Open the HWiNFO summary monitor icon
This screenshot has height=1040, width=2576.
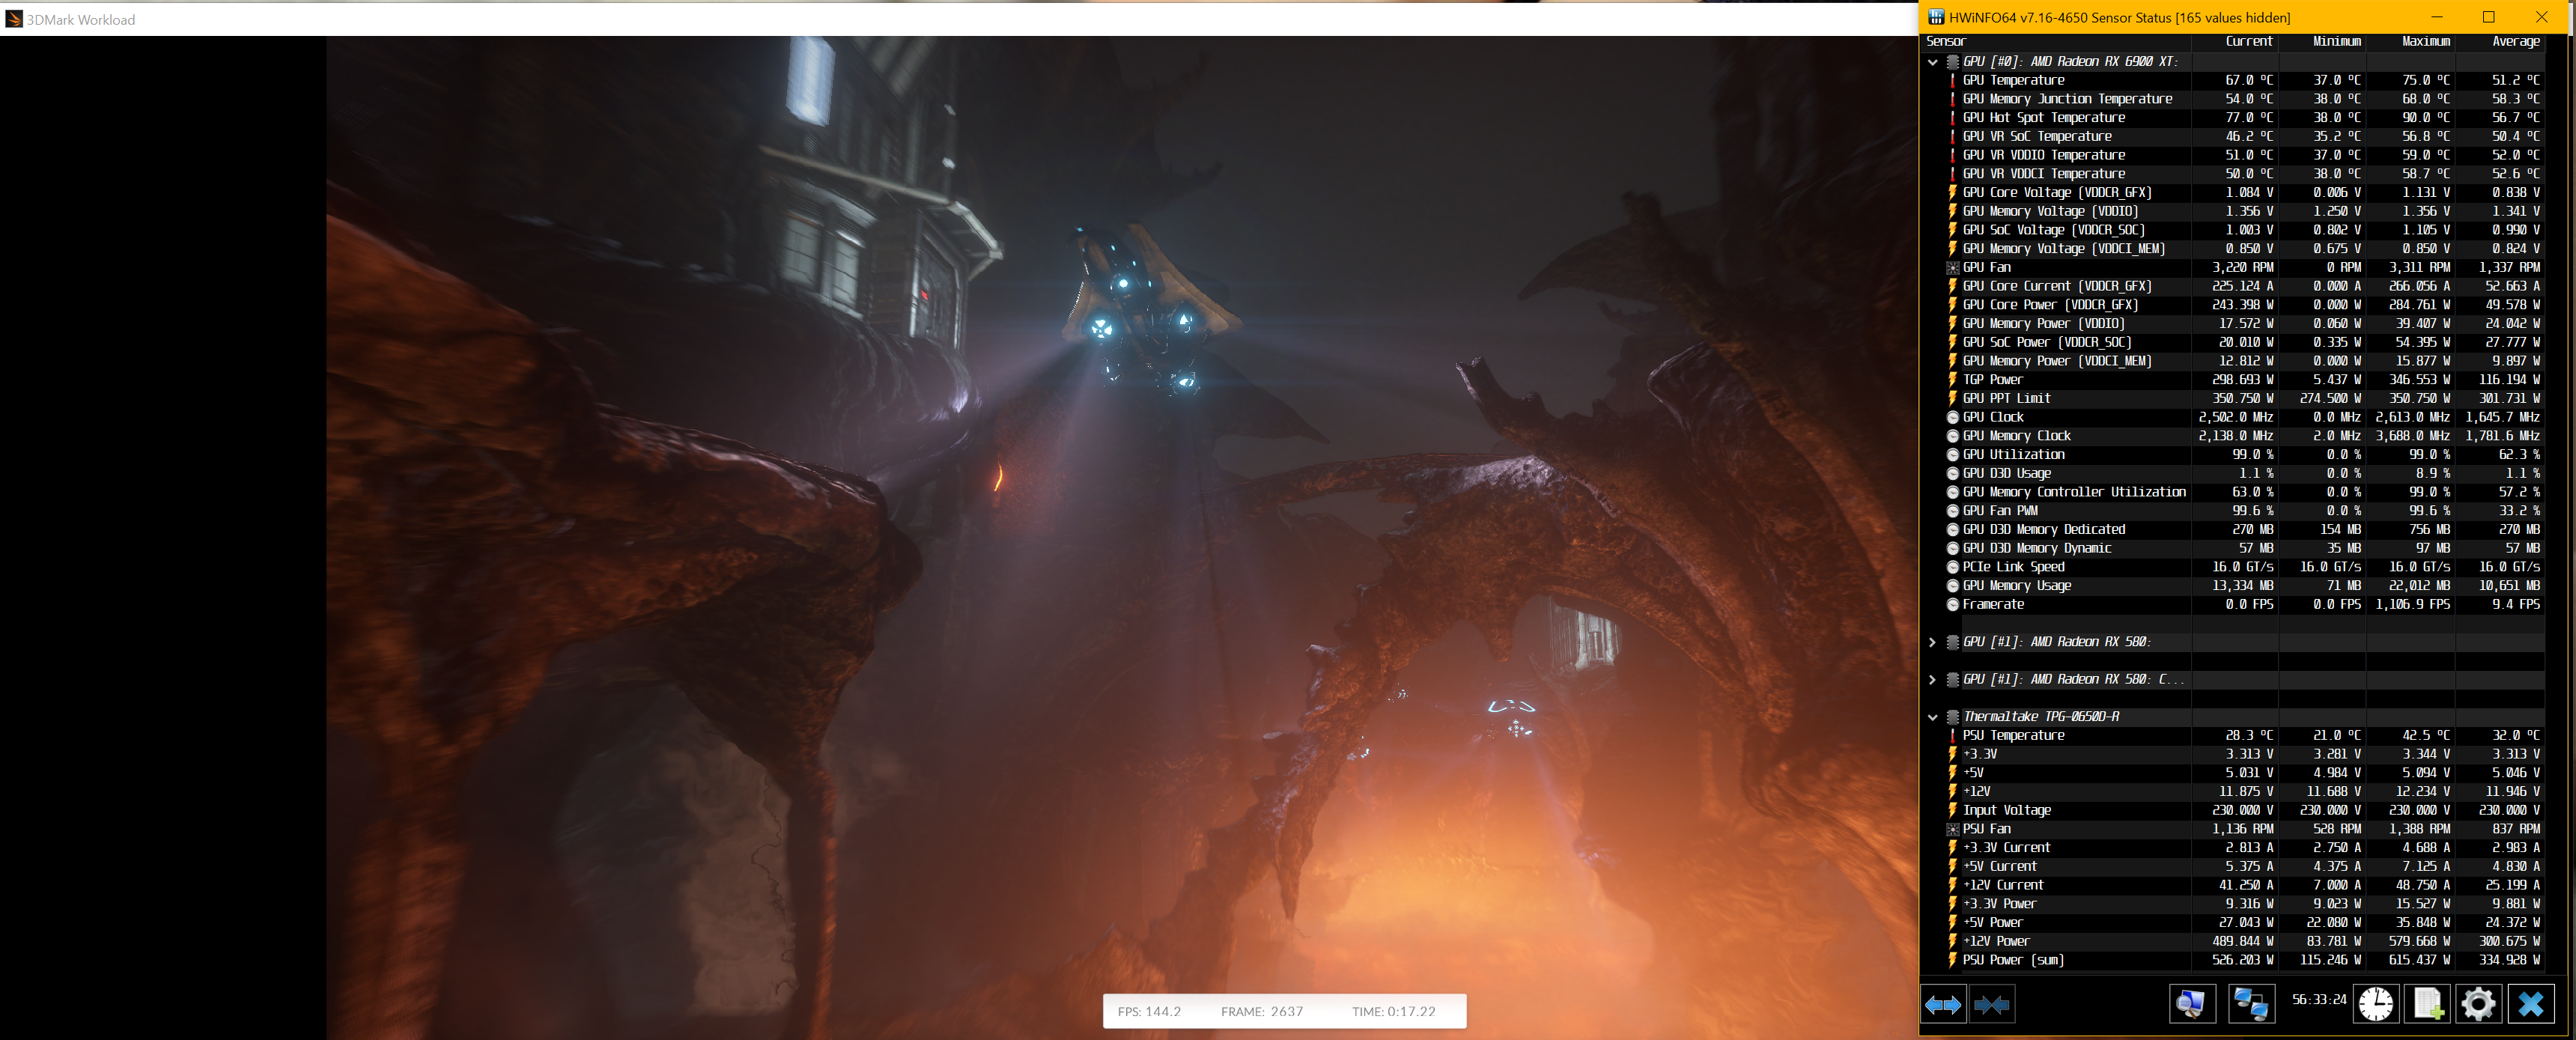coord(2191,1004)
